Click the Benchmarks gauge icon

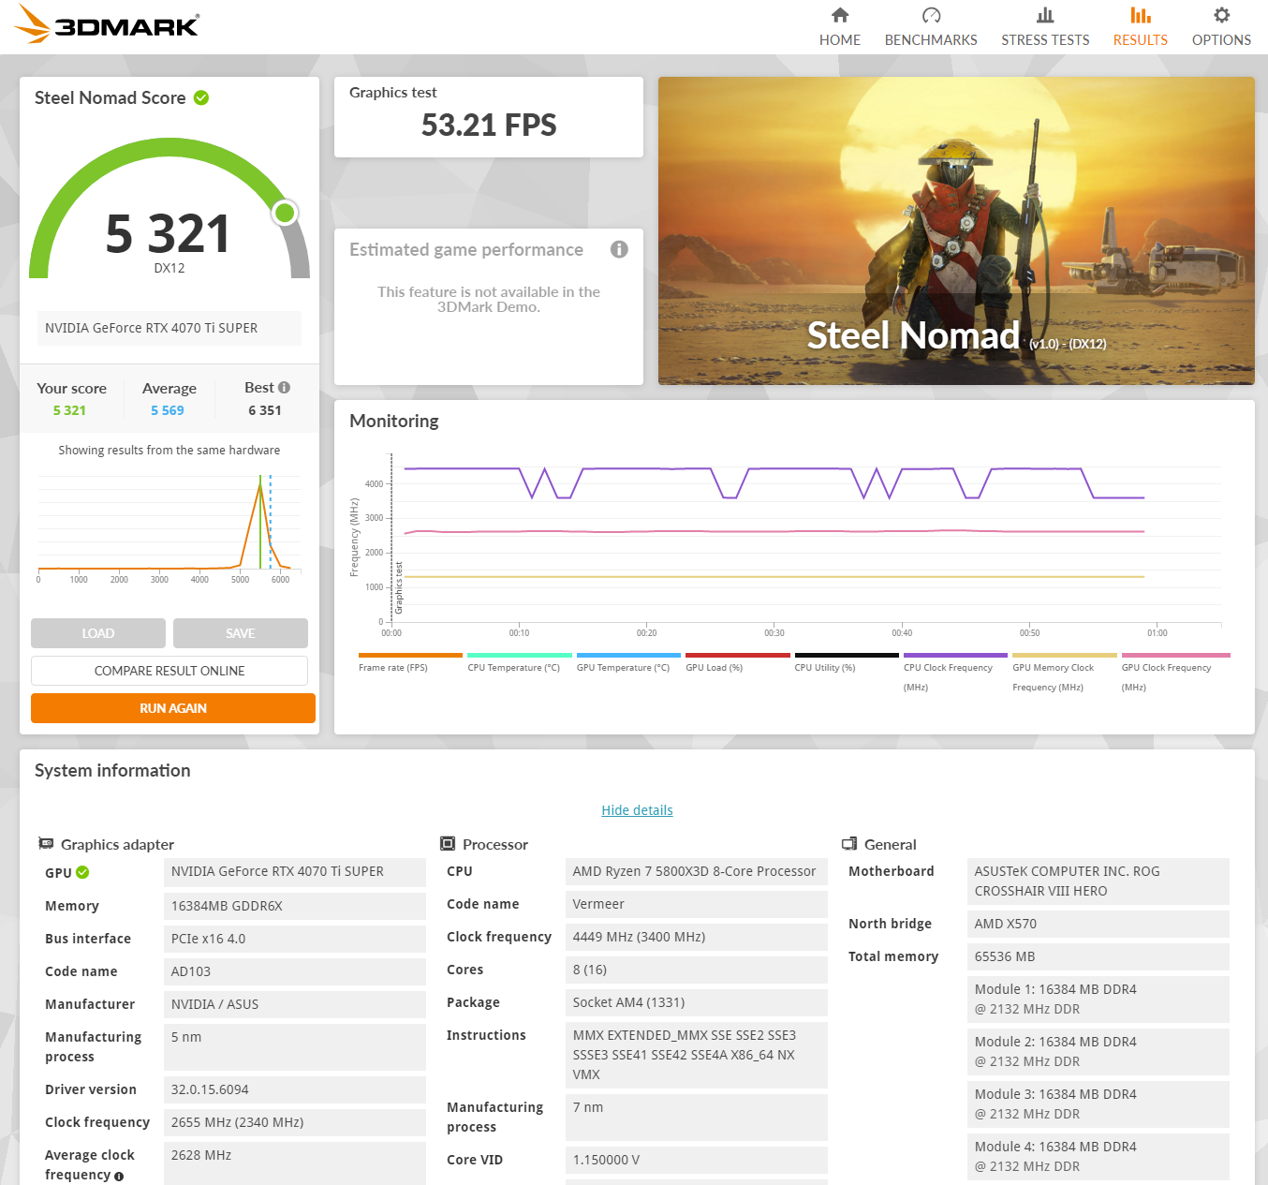pos(931,15)
